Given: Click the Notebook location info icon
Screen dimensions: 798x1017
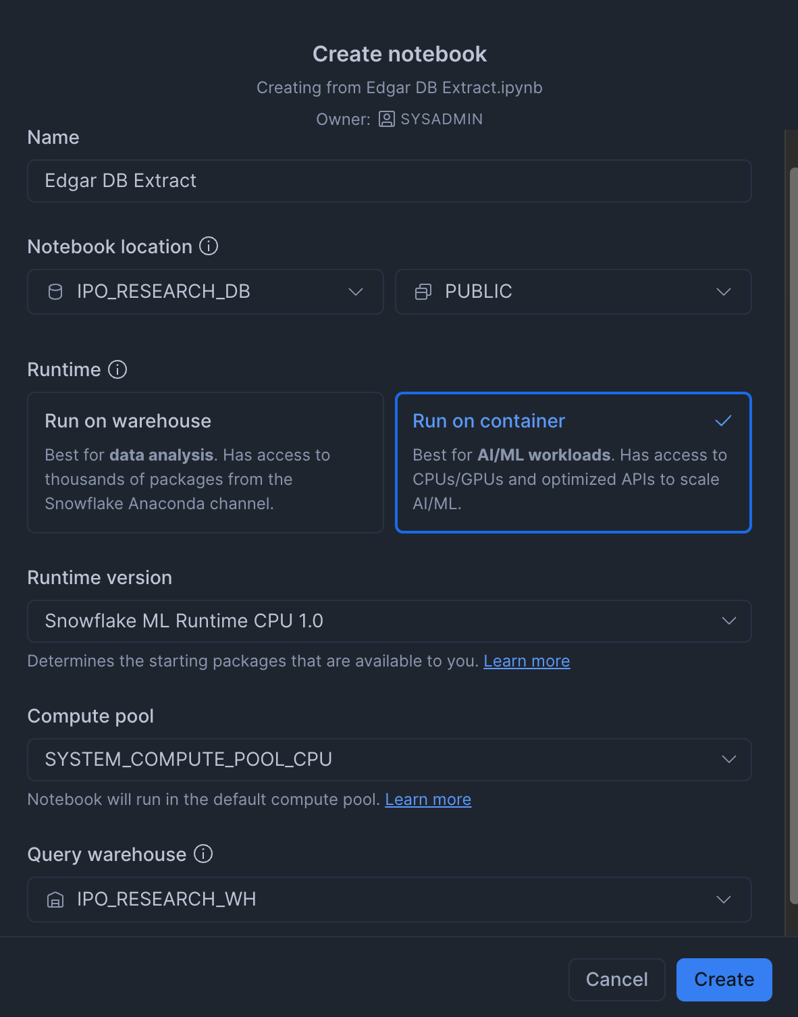Looking at the screenshot, I should click(x=209, y=246).
